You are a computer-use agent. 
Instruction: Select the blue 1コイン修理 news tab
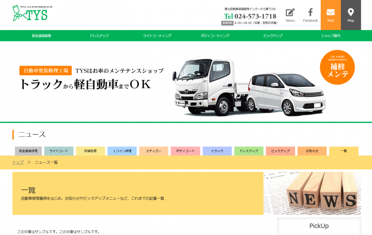coord(122,151)
